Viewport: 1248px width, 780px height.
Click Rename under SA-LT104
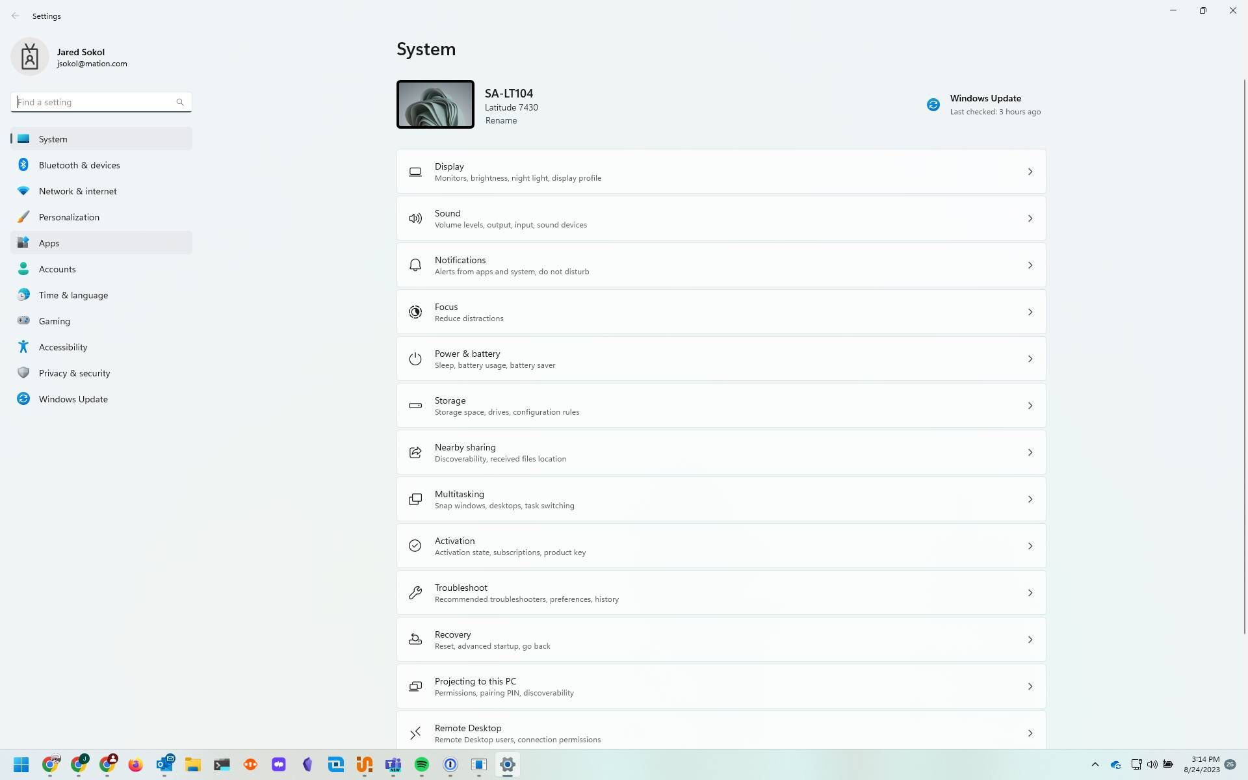(501, 120)
